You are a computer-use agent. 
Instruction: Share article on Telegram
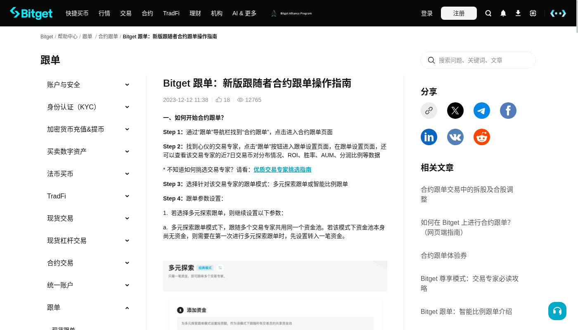(x=482, y=111)
